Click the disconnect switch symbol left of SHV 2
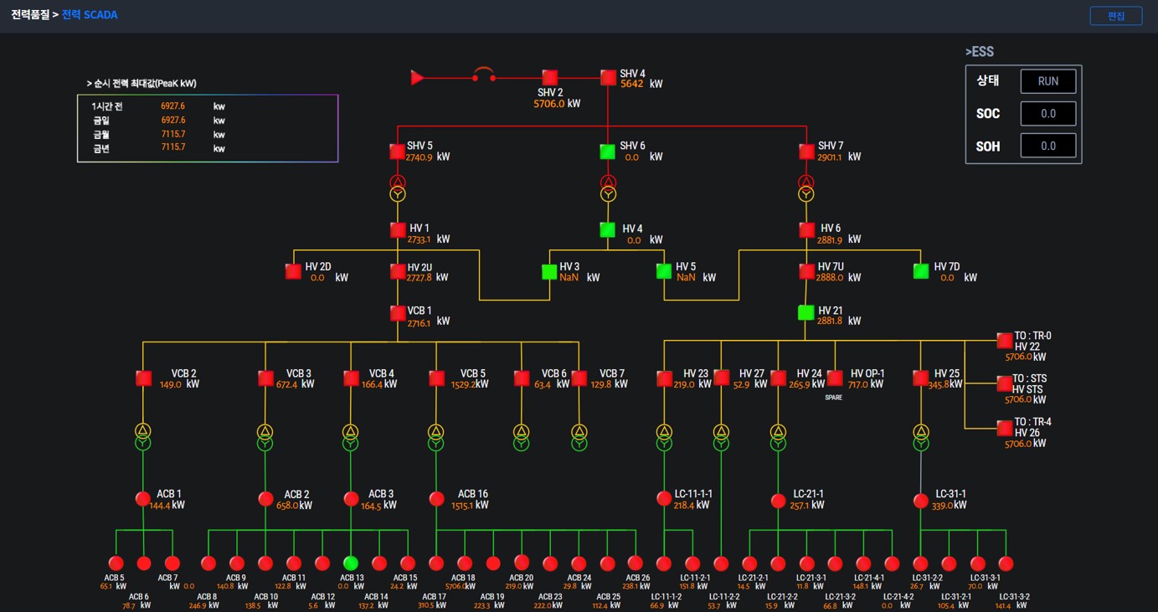This screenshot has width=1158, height=612. [484, 75]
